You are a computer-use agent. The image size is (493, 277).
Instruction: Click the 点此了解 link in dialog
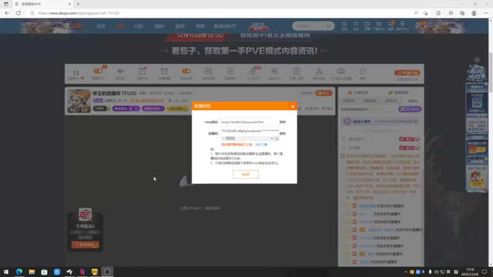tap(261, 145)
